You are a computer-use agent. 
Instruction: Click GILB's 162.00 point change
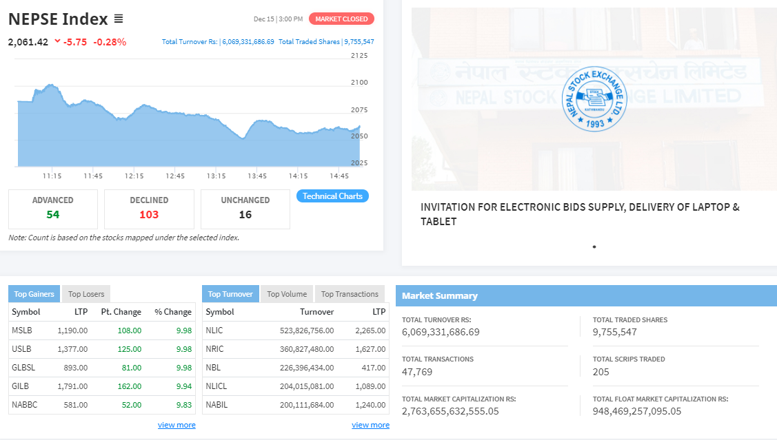coord(130,386)
